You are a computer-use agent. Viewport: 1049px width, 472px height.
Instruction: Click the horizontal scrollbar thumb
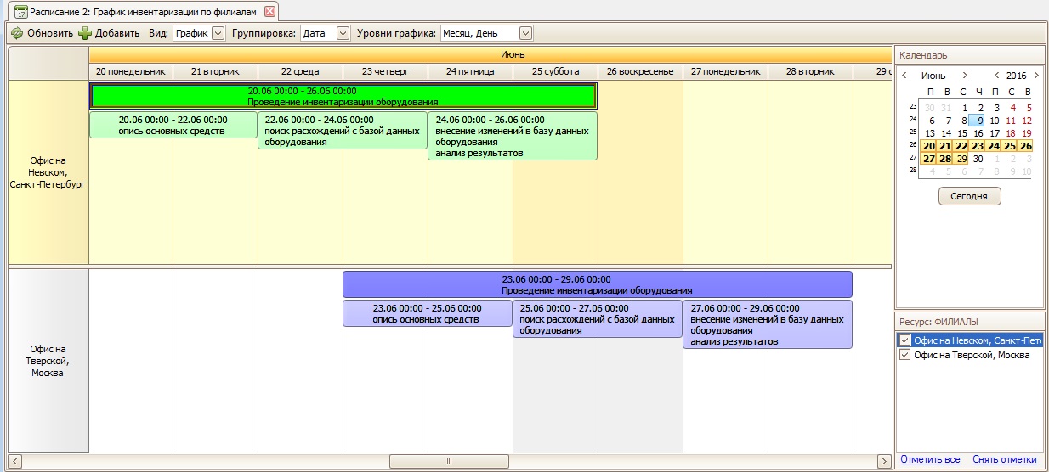[449, 461]
